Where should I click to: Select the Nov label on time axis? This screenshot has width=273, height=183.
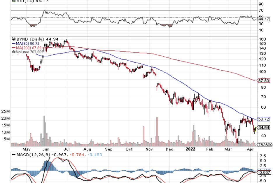click(149, 149)
